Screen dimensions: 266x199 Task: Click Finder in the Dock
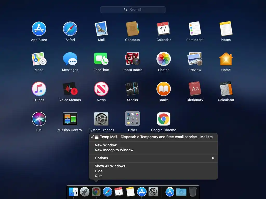pyautogui.click(x=73, y=192)
